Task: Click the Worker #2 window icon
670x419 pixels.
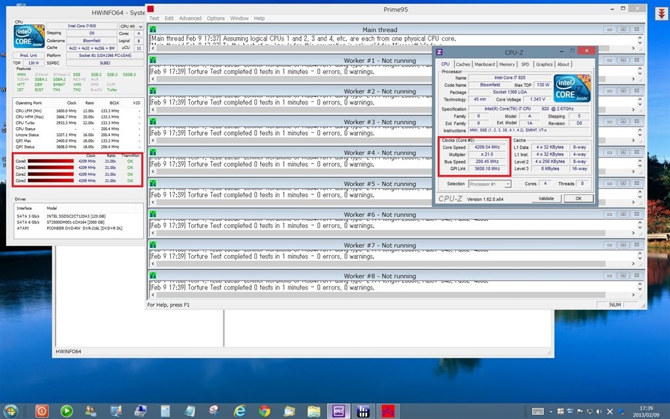Action: click(153, 91)
